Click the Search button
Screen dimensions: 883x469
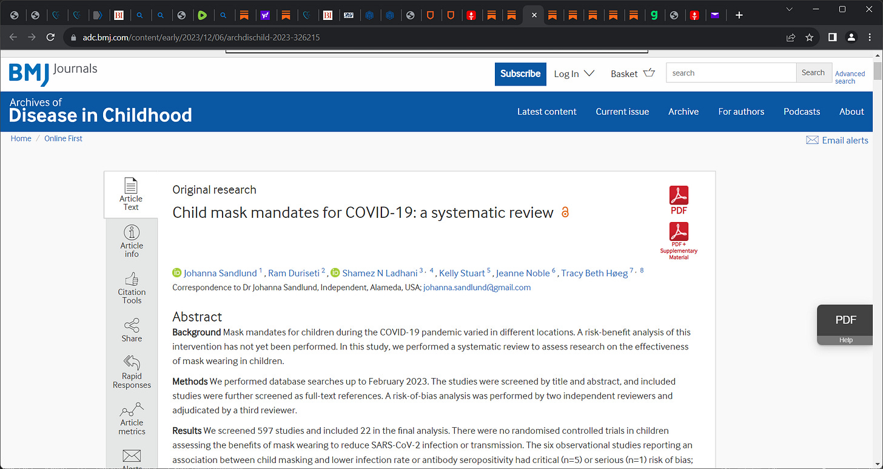(813, 73)
